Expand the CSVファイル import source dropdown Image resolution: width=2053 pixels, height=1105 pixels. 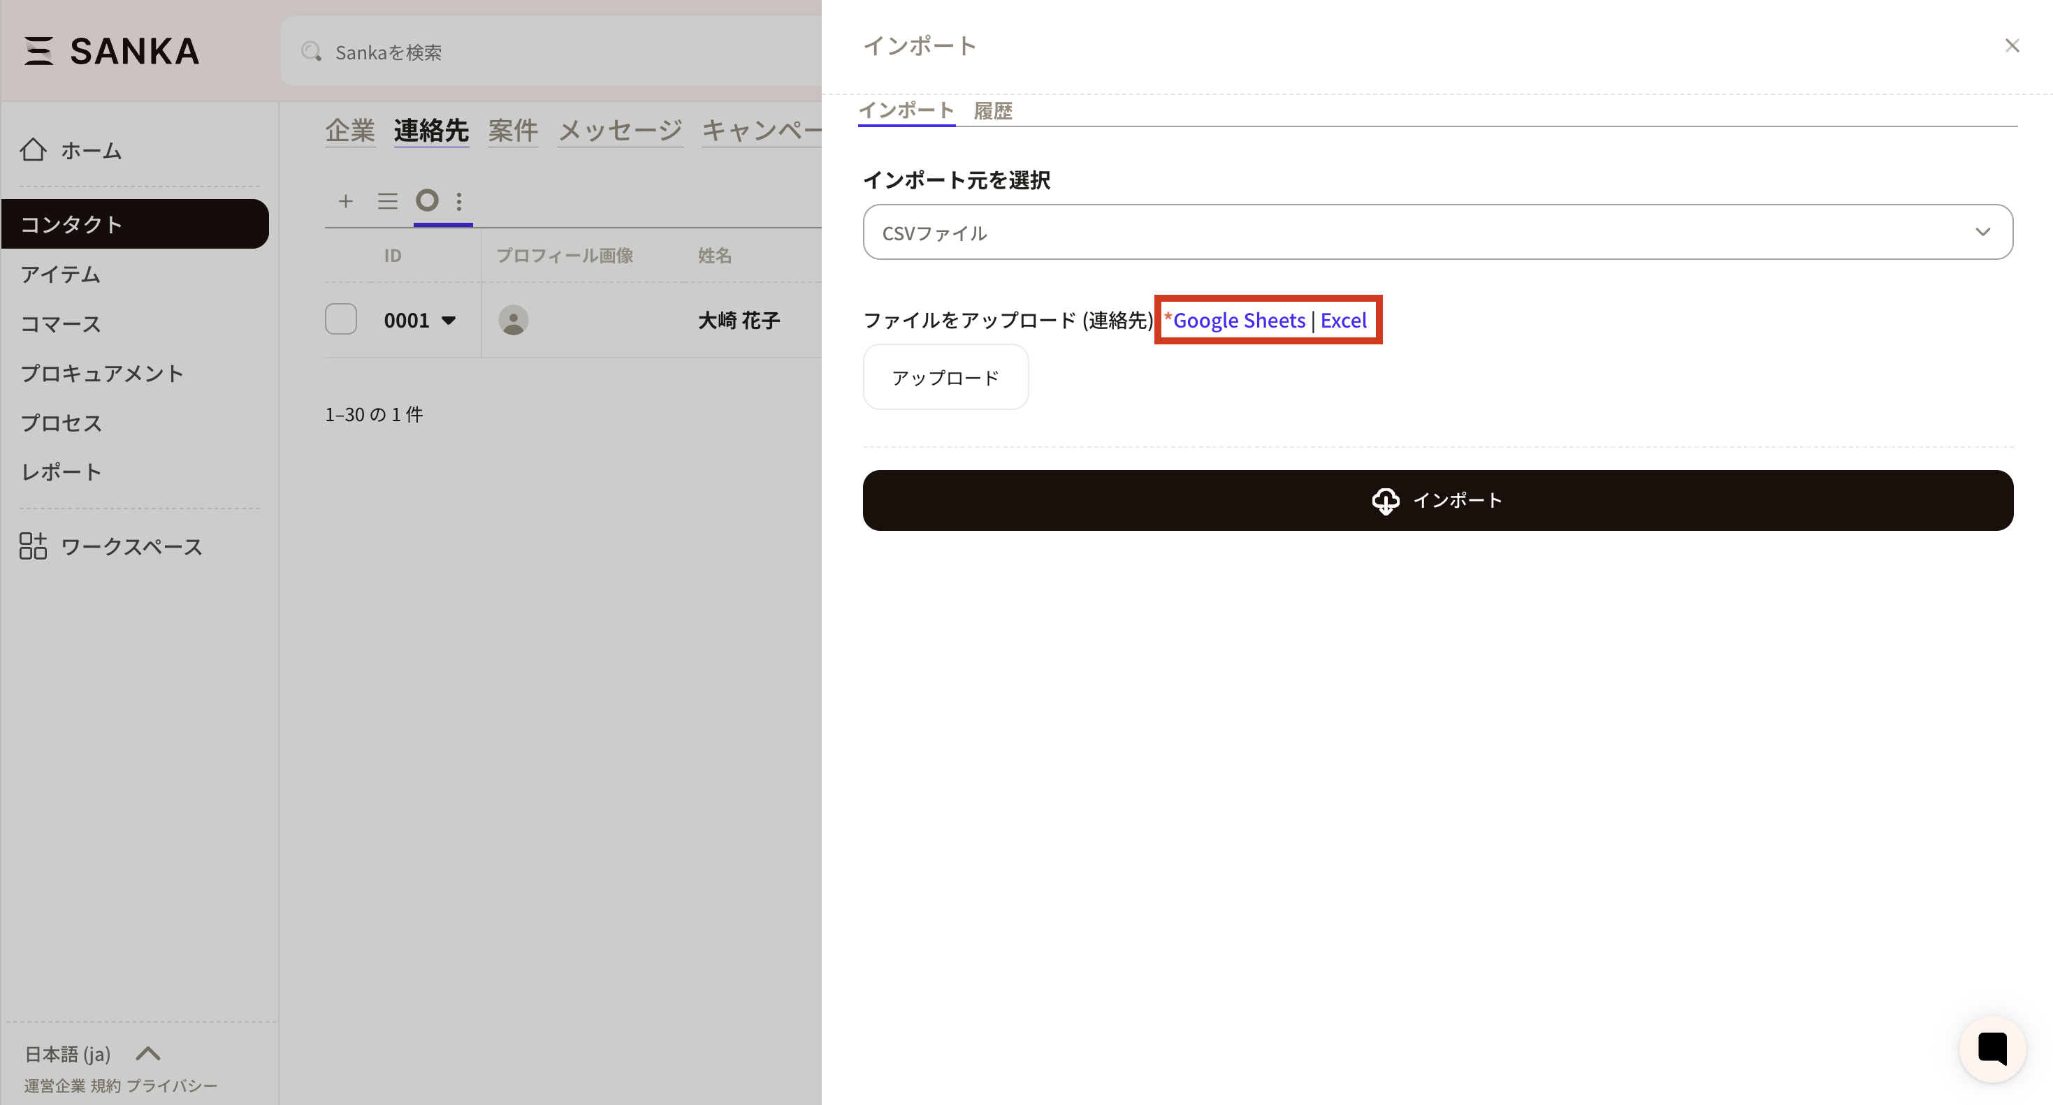[x=1437, y=232]
